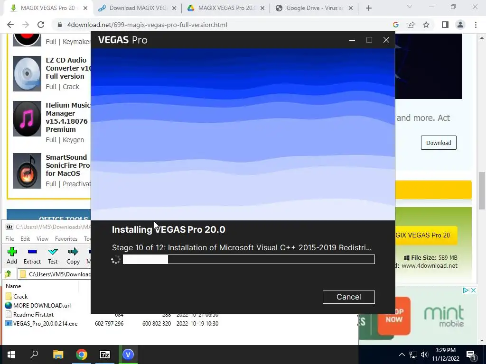Click the AdChoices icon on the ad
The height and width of the screenshot is (364, 486).
point(466,291)
